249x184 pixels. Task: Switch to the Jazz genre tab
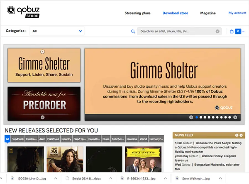pyautogui.click(x=42, y=139)
